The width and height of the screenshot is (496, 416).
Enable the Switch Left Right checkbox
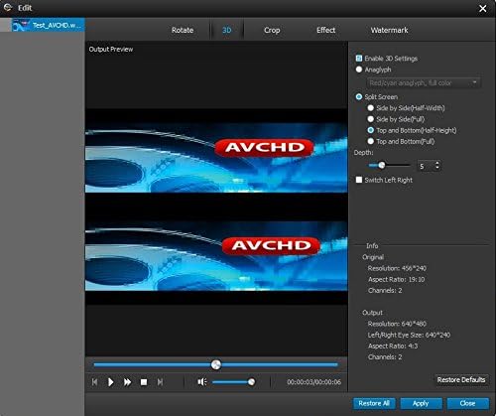point(359,180)
